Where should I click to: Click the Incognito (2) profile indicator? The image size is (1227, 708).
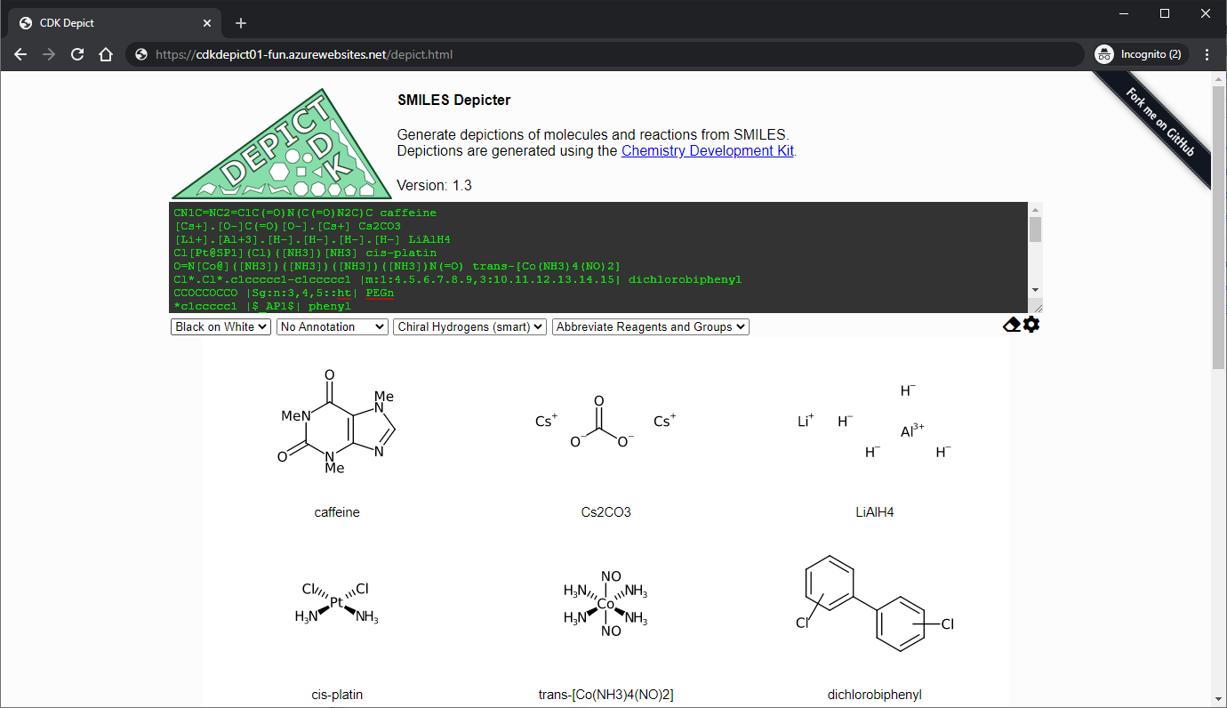tap(1140, 54)
